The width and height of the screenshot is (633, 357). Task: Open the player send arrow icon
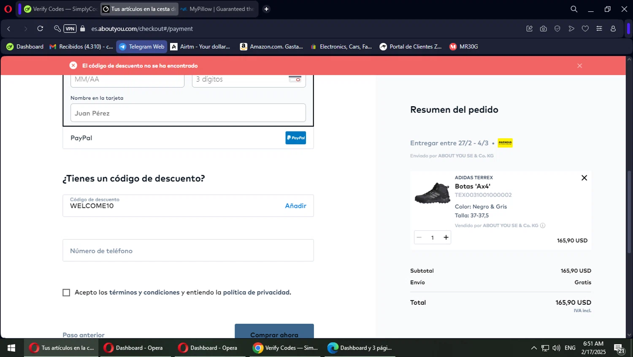click(x=571, y=29)
